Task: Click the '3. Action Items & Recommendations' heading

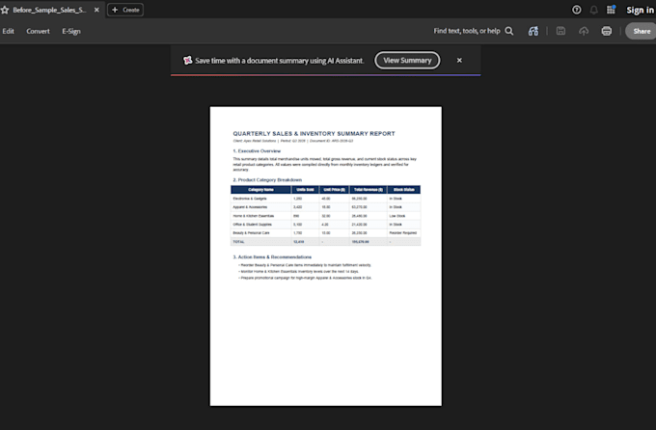Action: click(x=272, y=256)
